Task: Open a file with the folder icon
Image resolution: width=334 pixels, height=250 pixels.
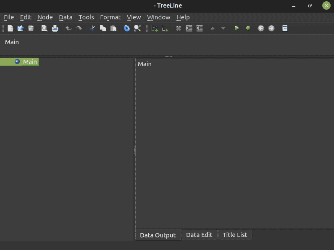Action: click(21, 28)
